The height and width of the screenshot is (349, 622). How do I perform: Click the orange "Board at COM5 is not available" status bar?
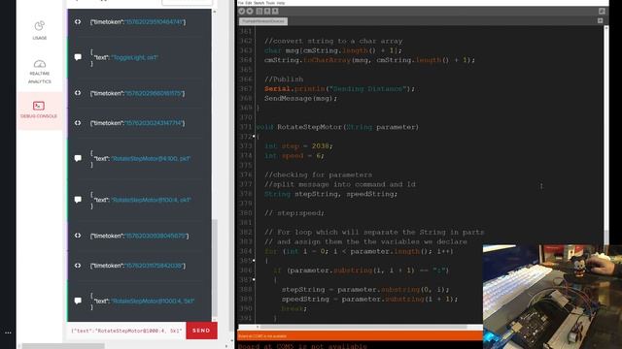360,336
